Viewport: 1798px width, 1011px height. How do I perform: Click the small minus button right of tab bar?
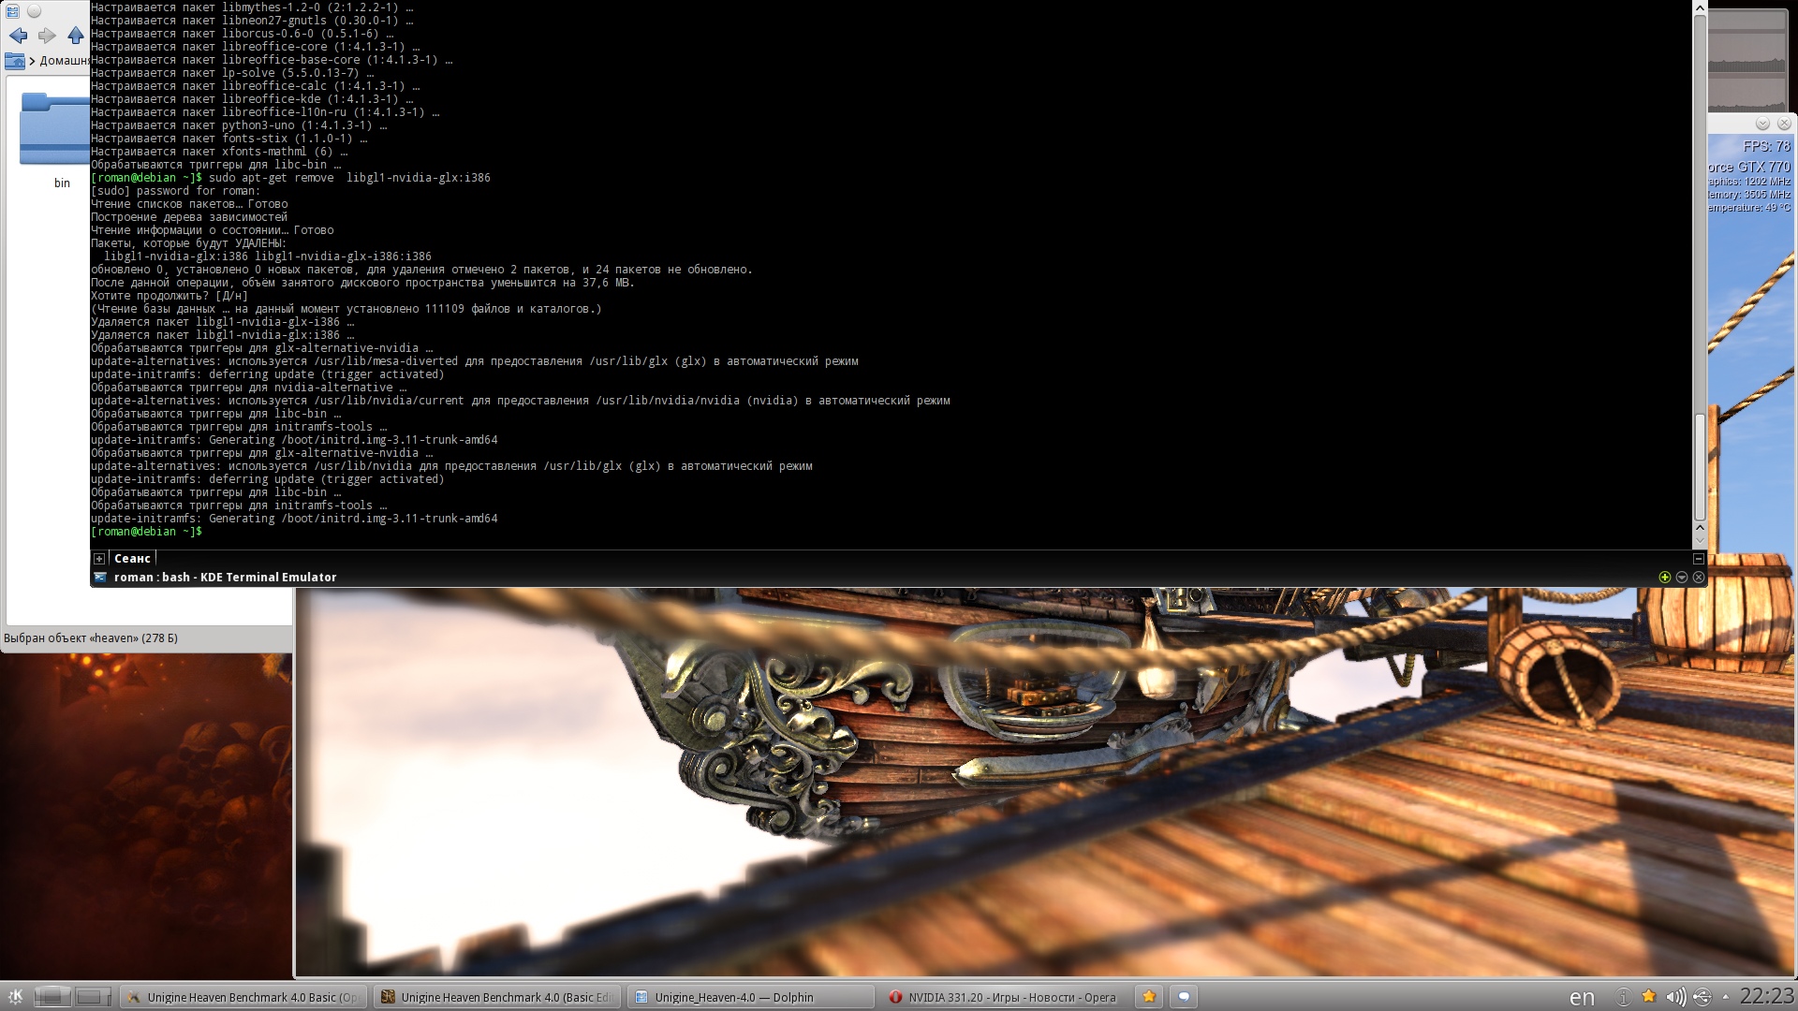coord(1698,559)
